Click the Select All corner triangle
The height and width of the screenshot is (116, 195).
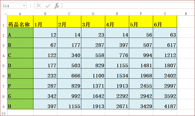point(5,13)
